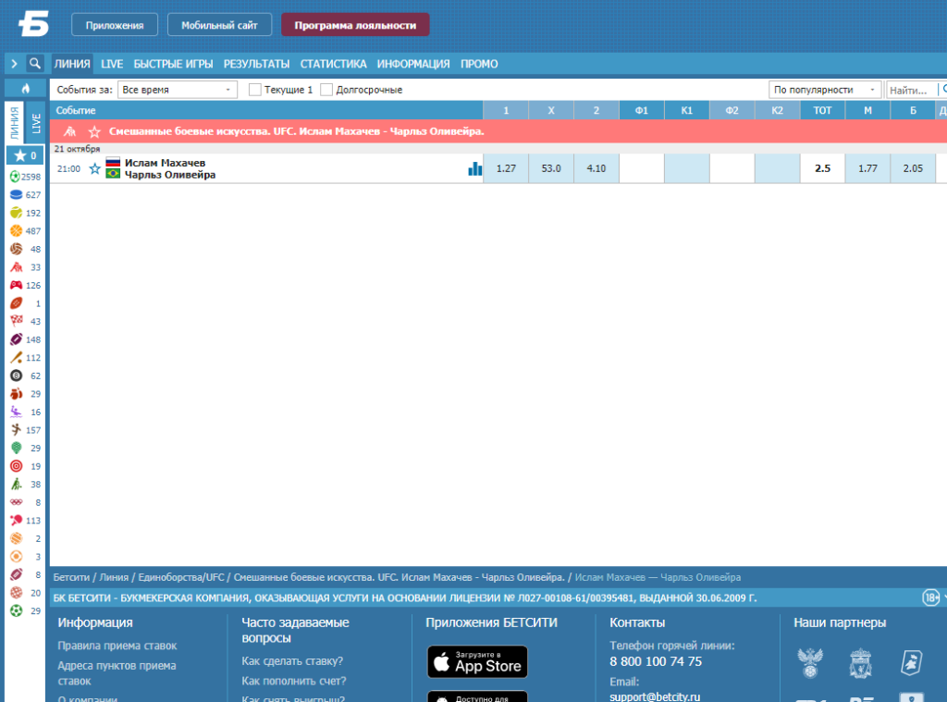Select volleyball sport with 48 events
This screenshot has height=702, width=947.
pos(25,249)
